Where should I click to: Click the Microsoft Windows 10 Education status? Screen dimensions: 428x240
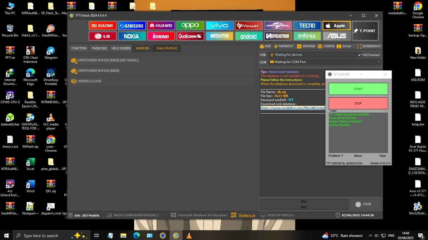coord(199,215)
